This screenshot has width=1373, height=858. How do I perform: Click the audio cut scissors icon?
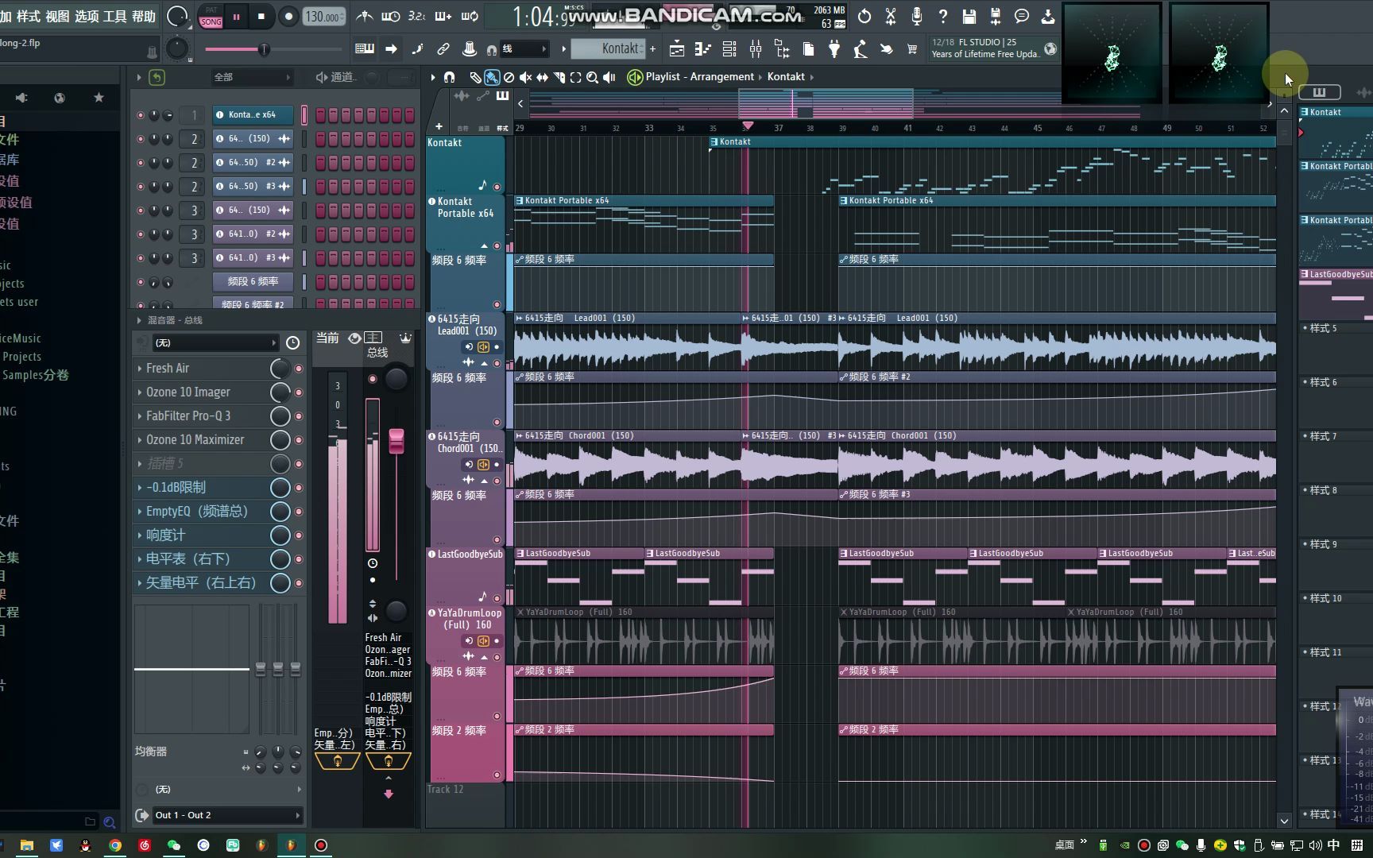[891, 16]
